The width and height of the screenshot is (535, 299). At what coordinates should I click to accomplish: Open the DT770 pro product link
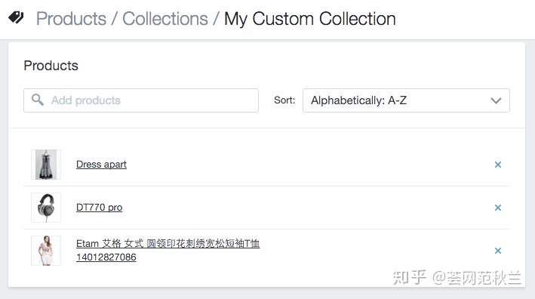100,208
